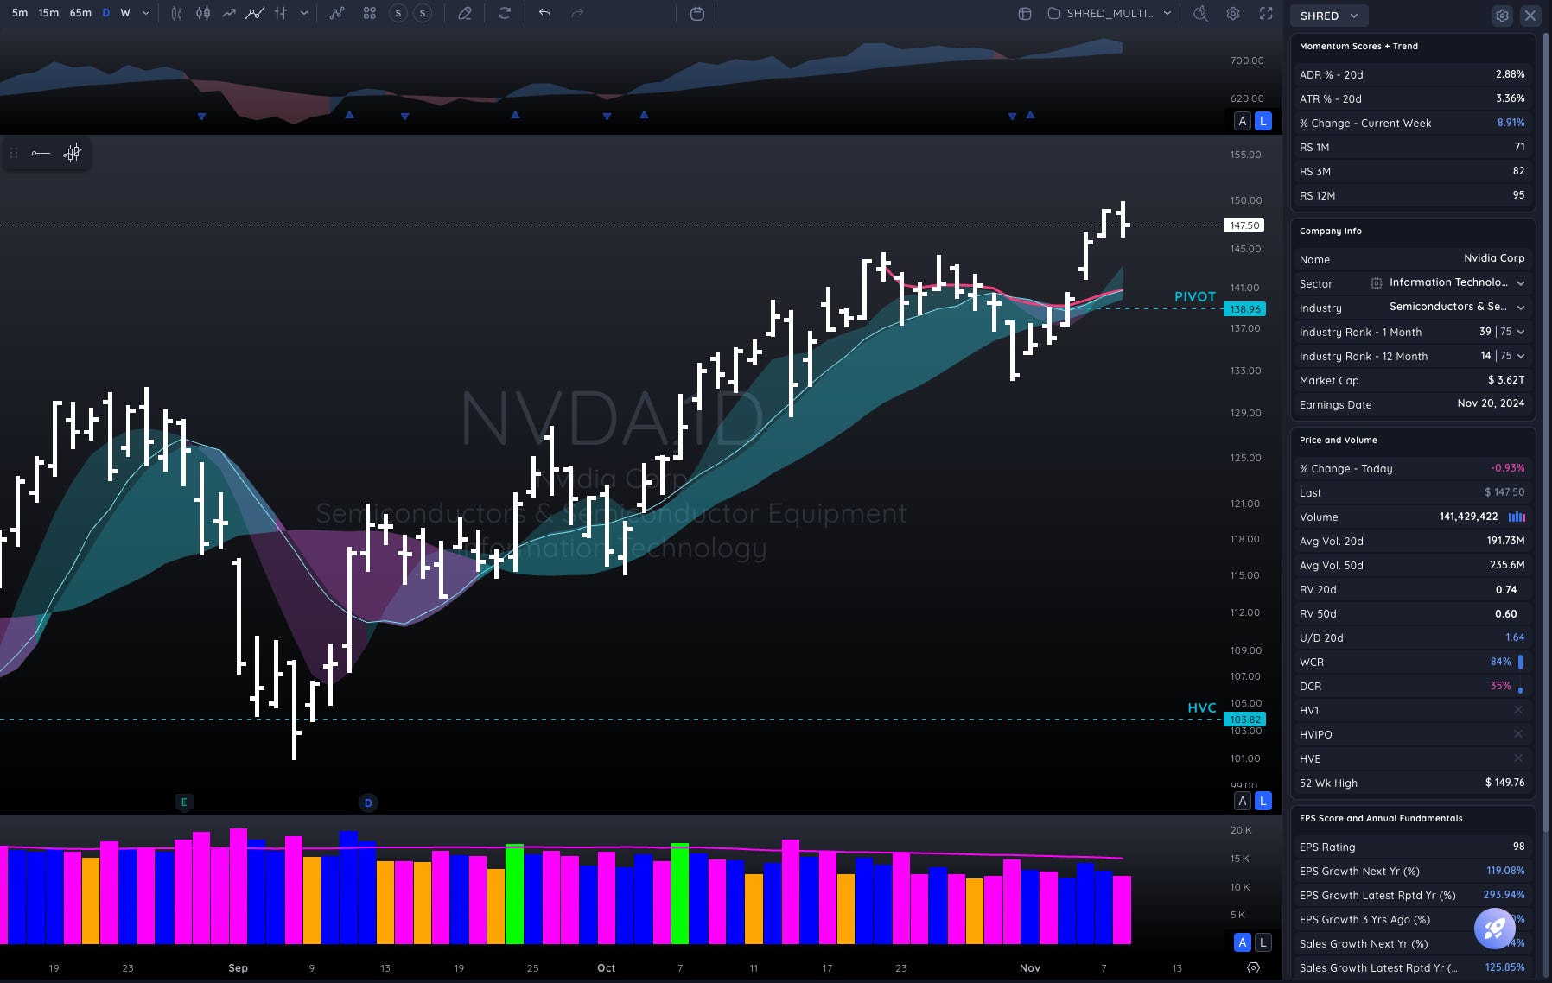Image resolution: width=1552 pixels, height=983 pixels.
Task: Click the X icon in HV1 row
Action: pyautogui.click(x=1518, y=710)
